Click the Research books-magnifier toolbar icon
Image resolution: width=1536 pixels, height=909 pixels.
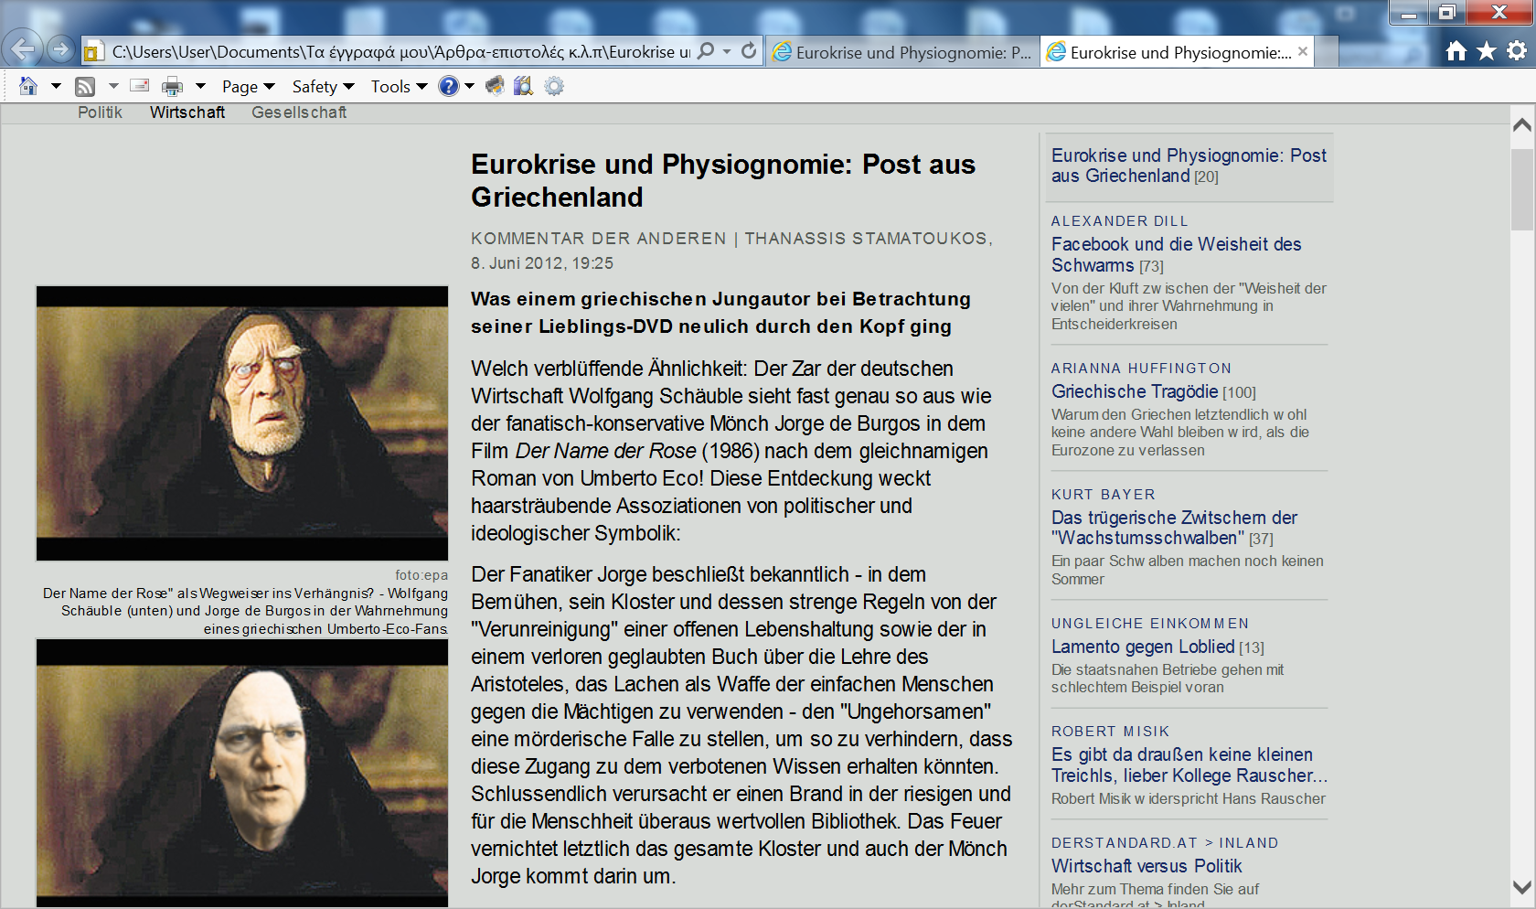(x=523, y=86)
